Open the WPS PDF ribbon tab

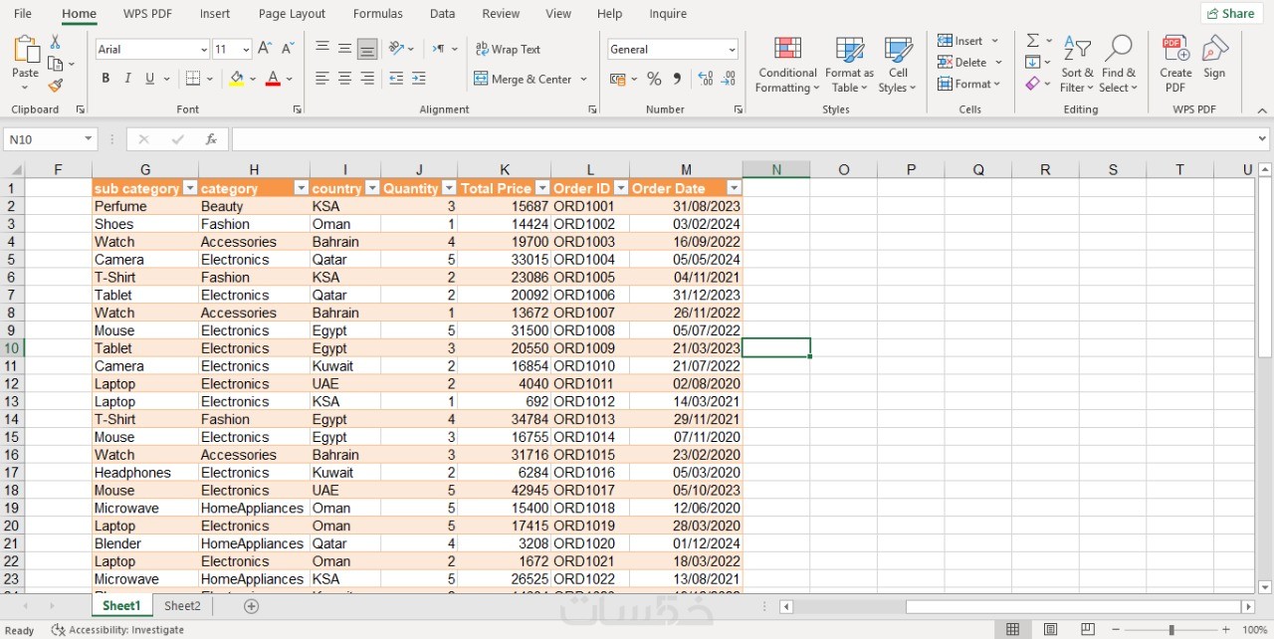tap(147, 14)
